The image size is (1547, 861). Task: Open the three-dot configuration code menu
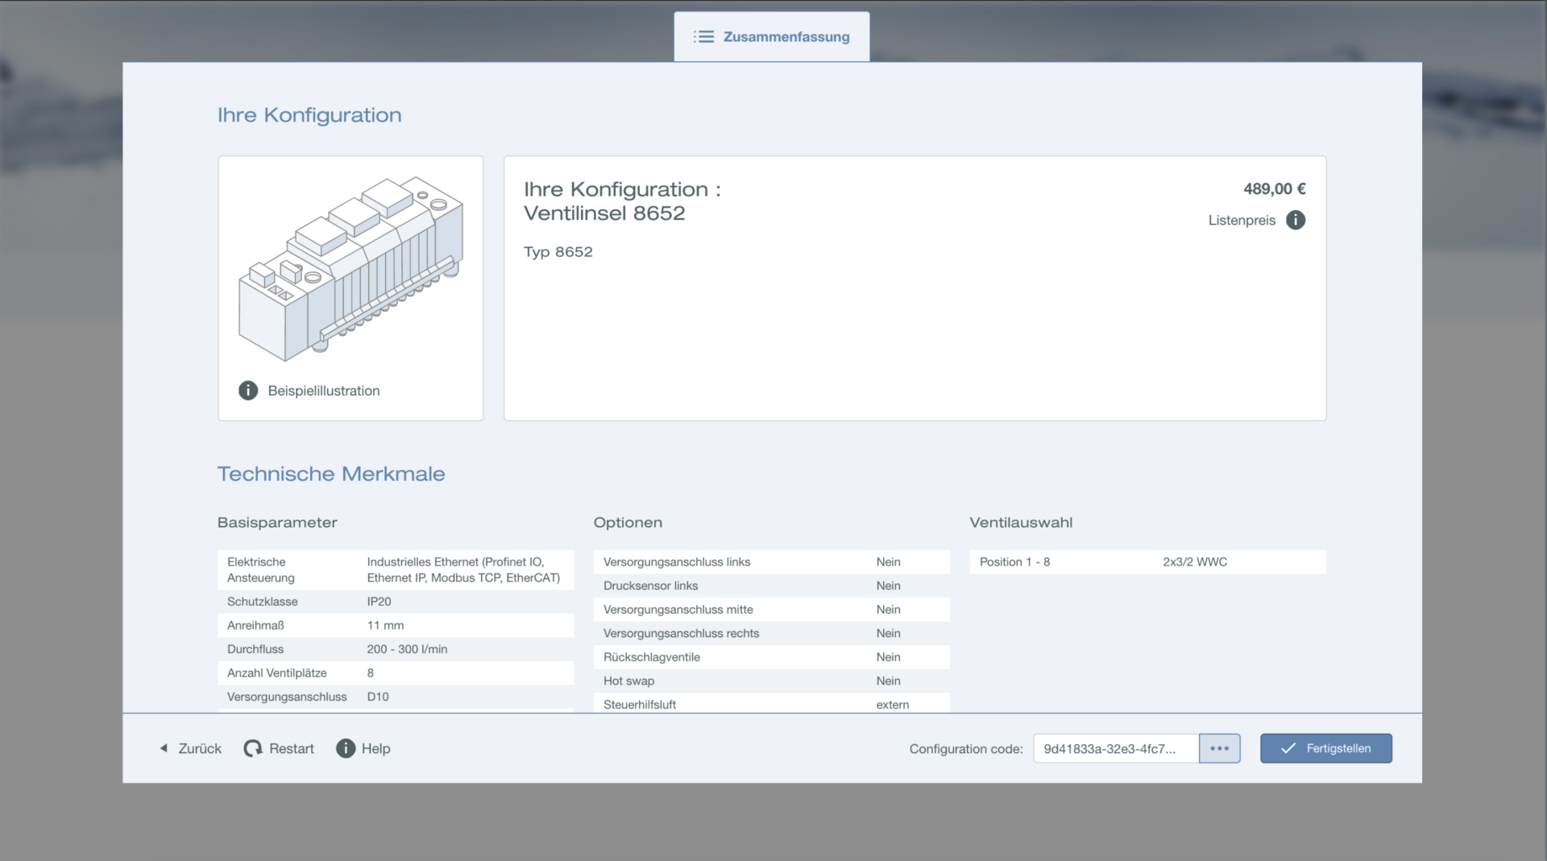1219,748
